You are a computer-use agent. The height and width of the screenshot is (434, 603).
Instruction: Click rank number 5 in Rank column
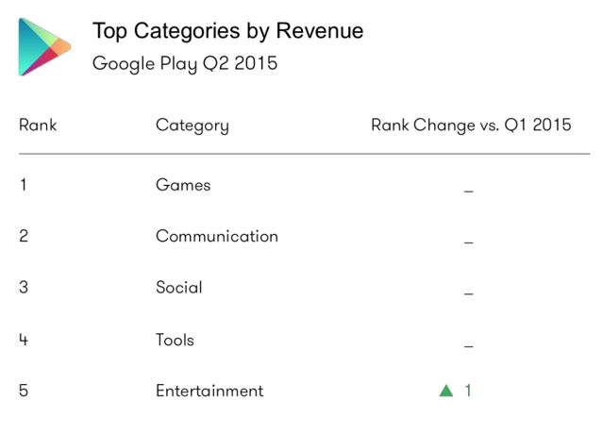coord(24,391)
